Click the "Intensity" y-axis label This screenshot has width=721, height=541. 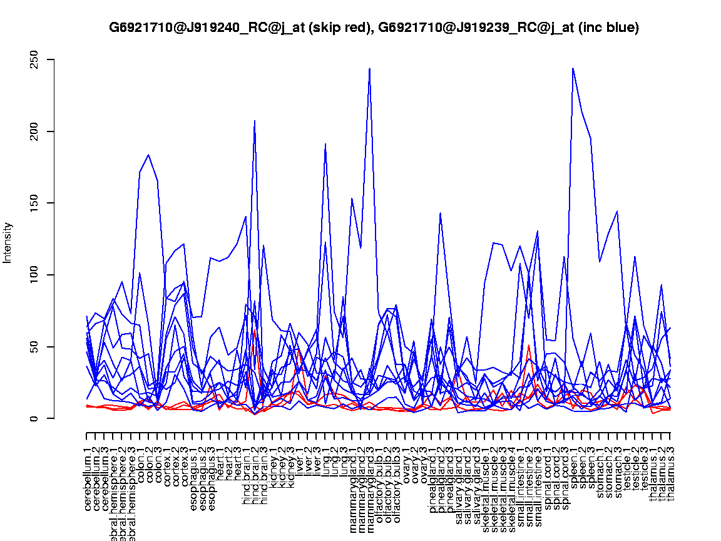click(8, 242)
